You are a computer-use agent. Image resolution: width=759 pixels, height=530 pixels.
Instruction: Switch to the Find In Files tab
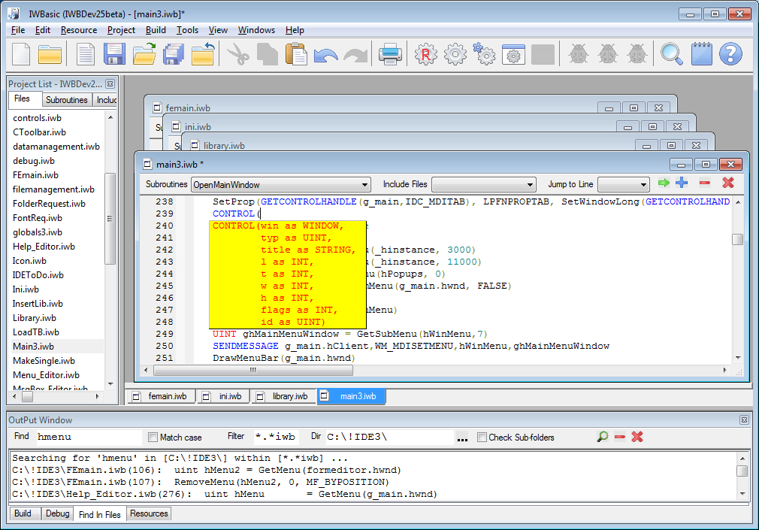(99, 514)
